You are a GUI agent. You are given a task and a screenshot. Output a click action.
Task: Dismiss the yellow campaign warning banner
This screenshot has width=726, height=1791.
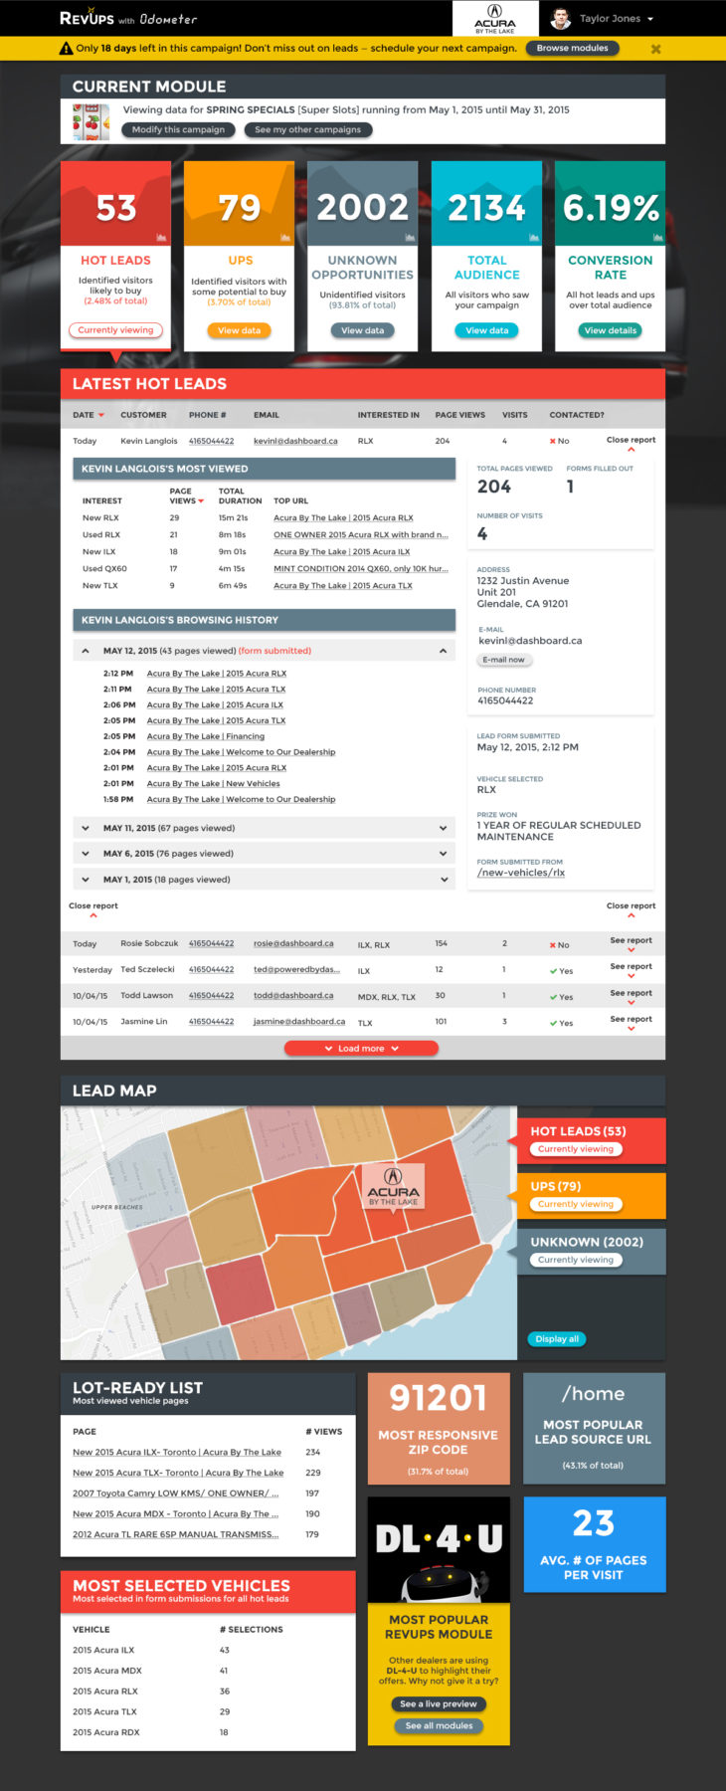point(655,49)
